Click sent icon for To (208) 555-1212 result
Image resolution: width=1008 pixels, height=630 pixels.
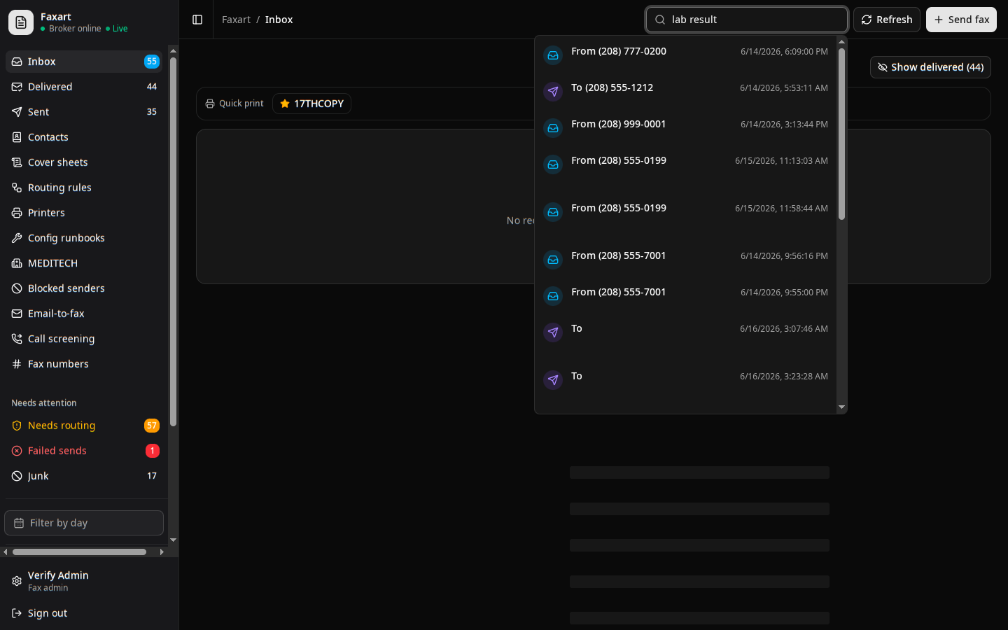[x=553, y=92]
